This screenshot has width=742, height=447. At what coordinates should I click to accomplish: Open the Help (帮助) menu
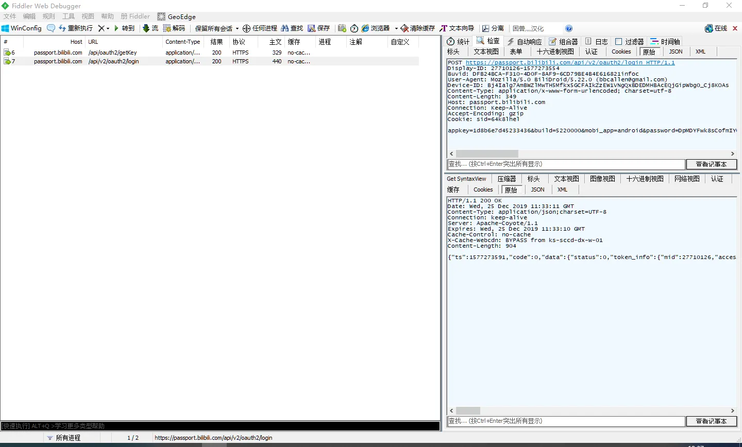pos(108,16)
